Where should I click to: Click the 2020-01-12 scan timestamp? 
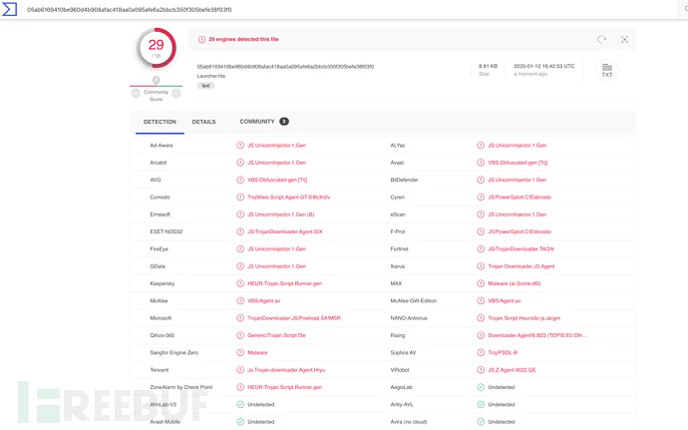(x=544, y=66)
